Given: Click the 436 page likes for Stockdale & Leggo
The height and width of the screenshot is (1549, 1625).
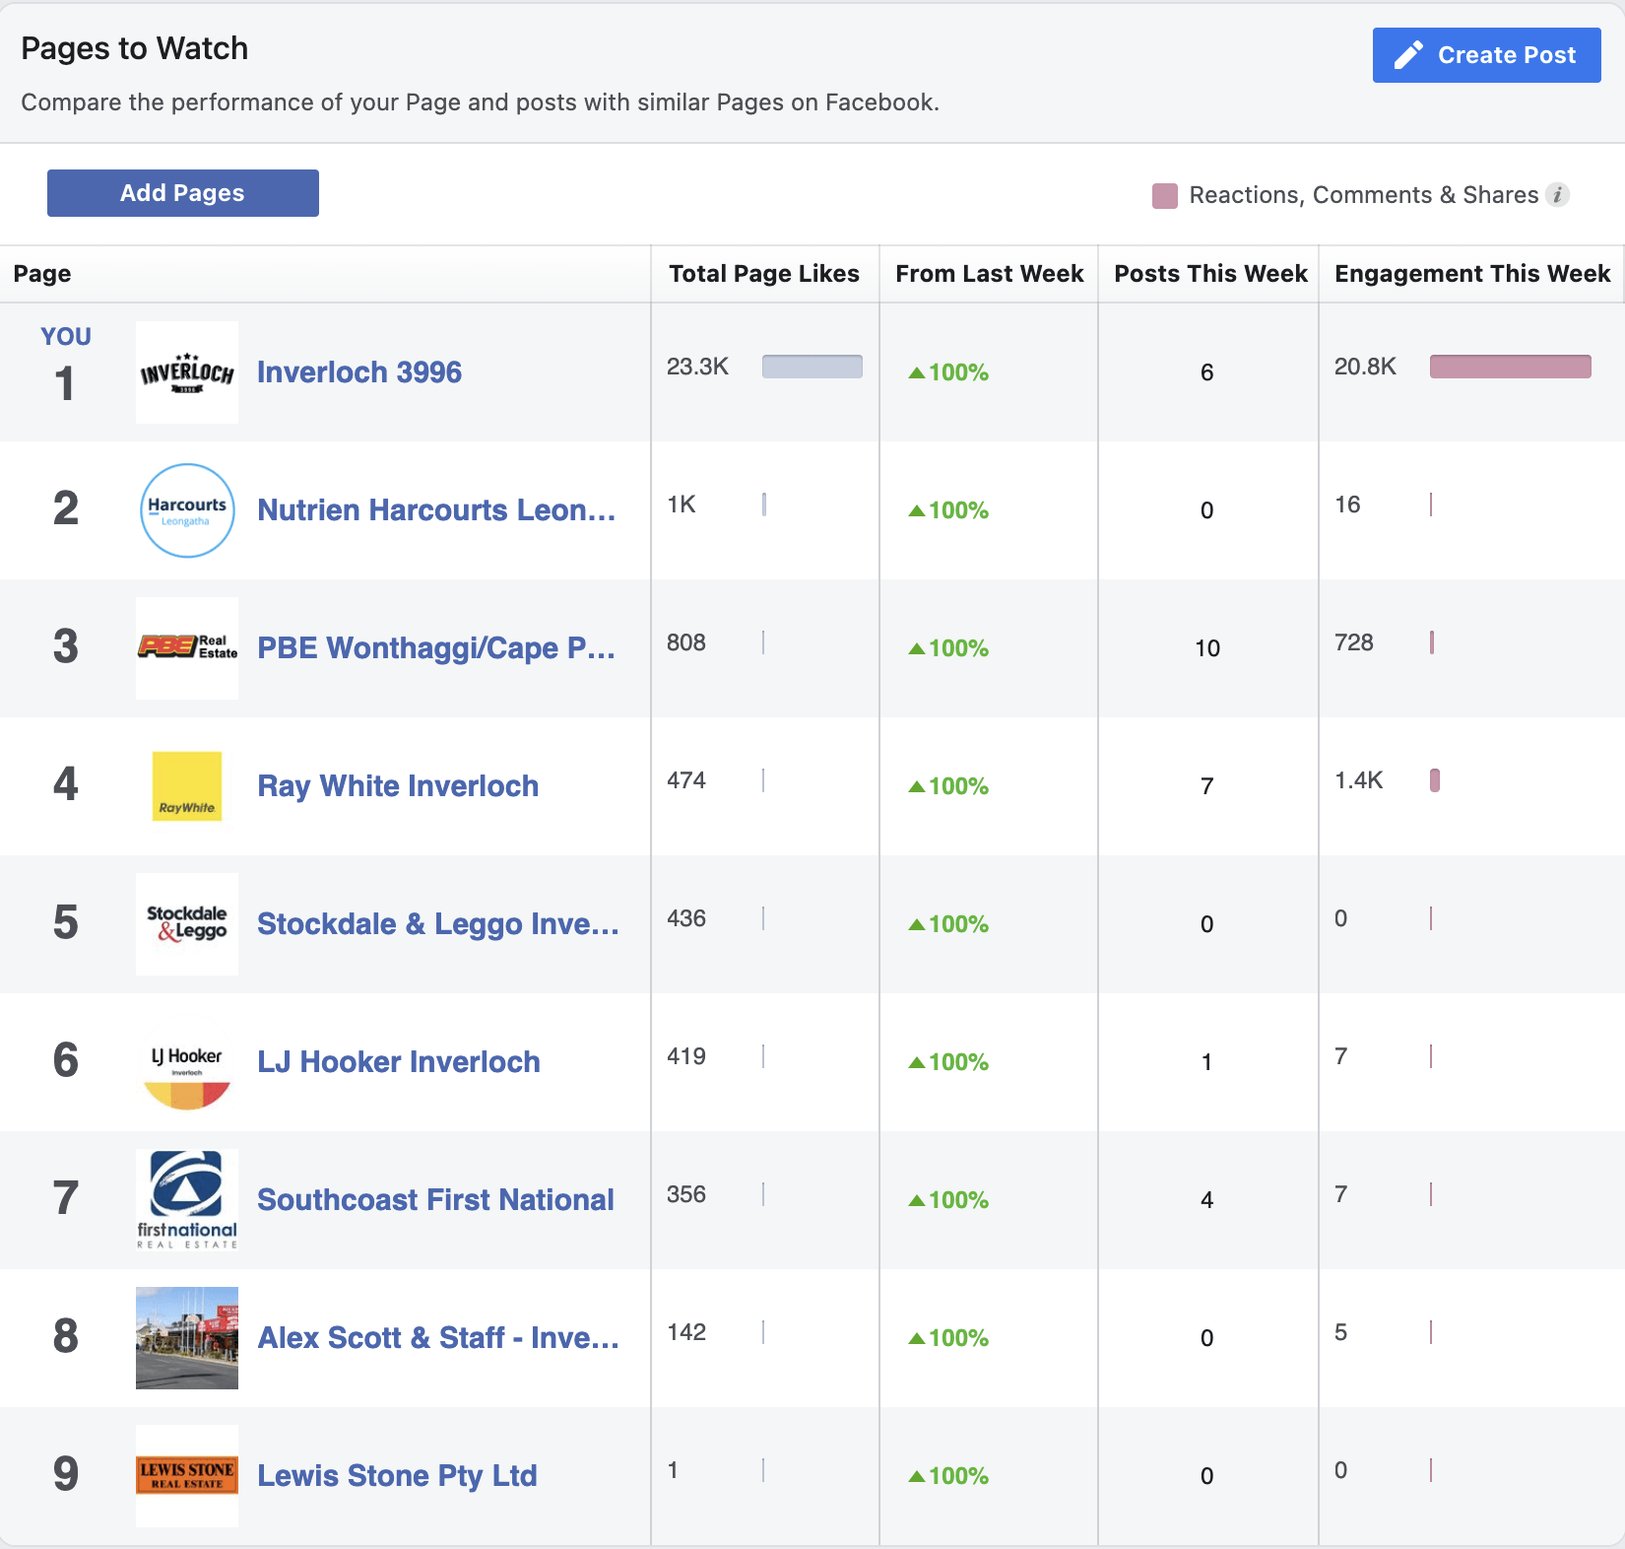Looking at the screenshot, I should point(686,918).
